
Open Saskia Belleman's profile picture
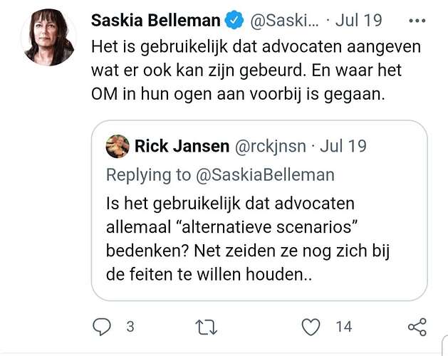click(x=48, y=38)
